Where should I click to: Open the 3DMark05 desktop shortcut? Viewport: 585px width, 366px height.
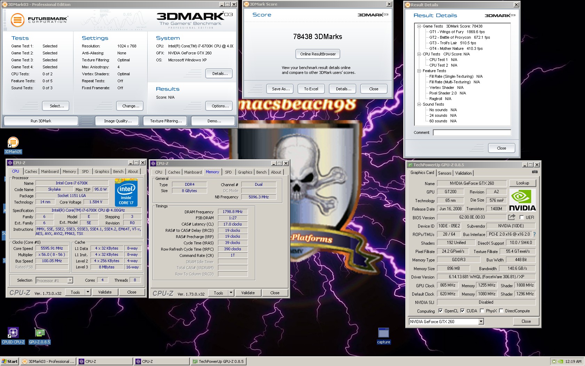[x=13, y=145]
